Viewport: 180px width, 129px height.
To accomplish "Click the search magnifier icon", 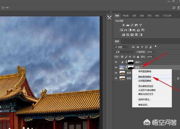I will [x=174, y=8].
